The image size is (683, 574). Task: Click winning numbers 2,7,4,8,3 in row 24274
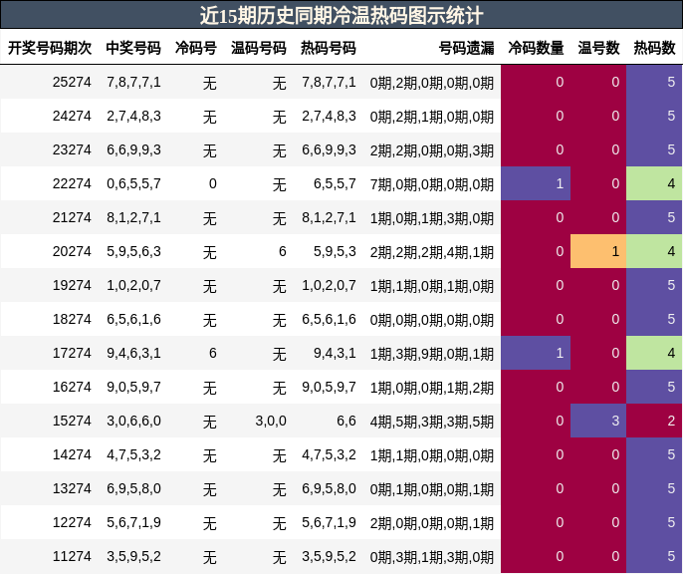coord(133,116)
